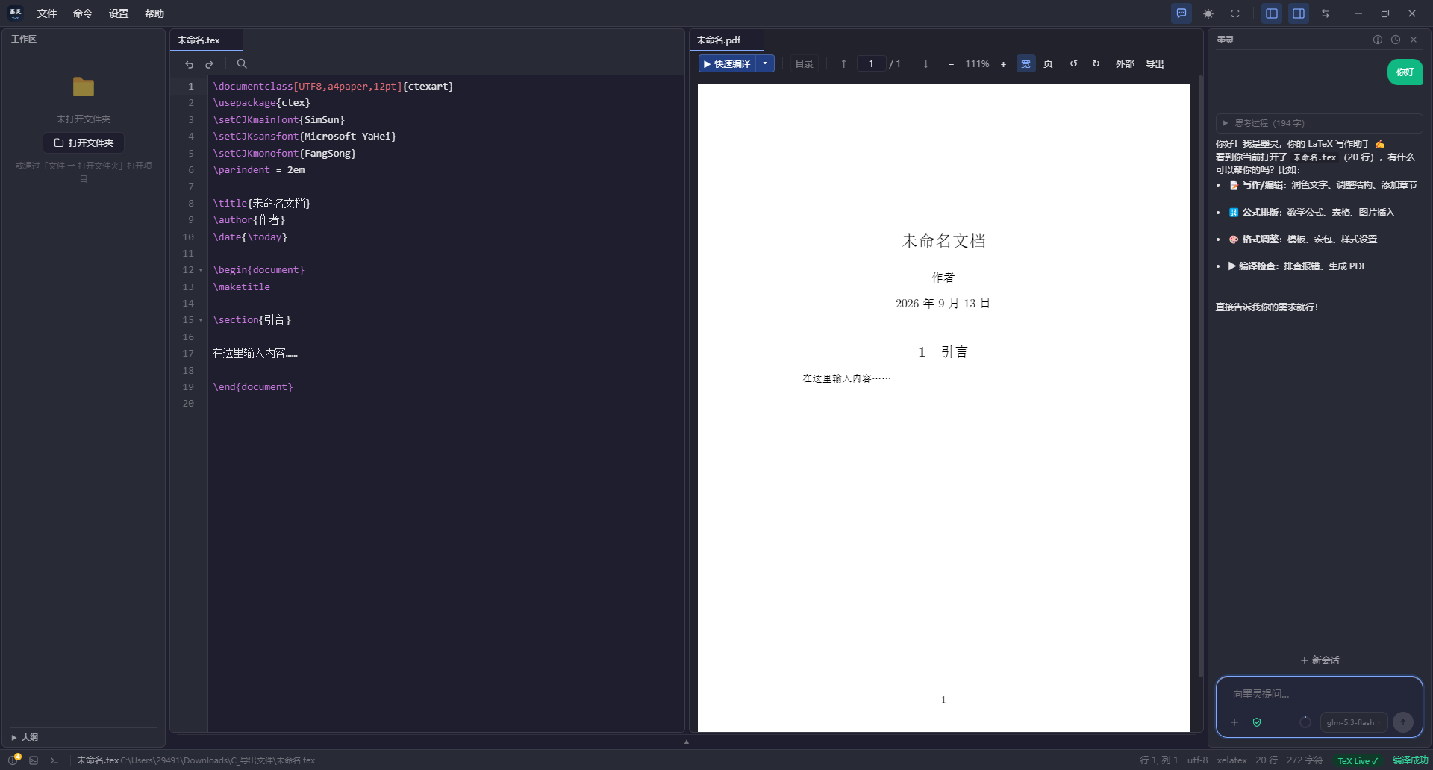The image size is (1433, 770).
Task: Open the 设置 menu
Action: click(119, 13)
